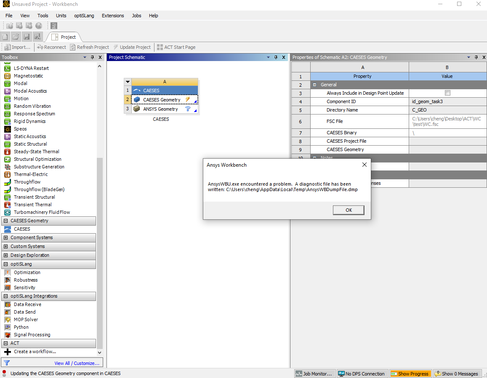
Task: Open the Tools menu
Action: 43,16
